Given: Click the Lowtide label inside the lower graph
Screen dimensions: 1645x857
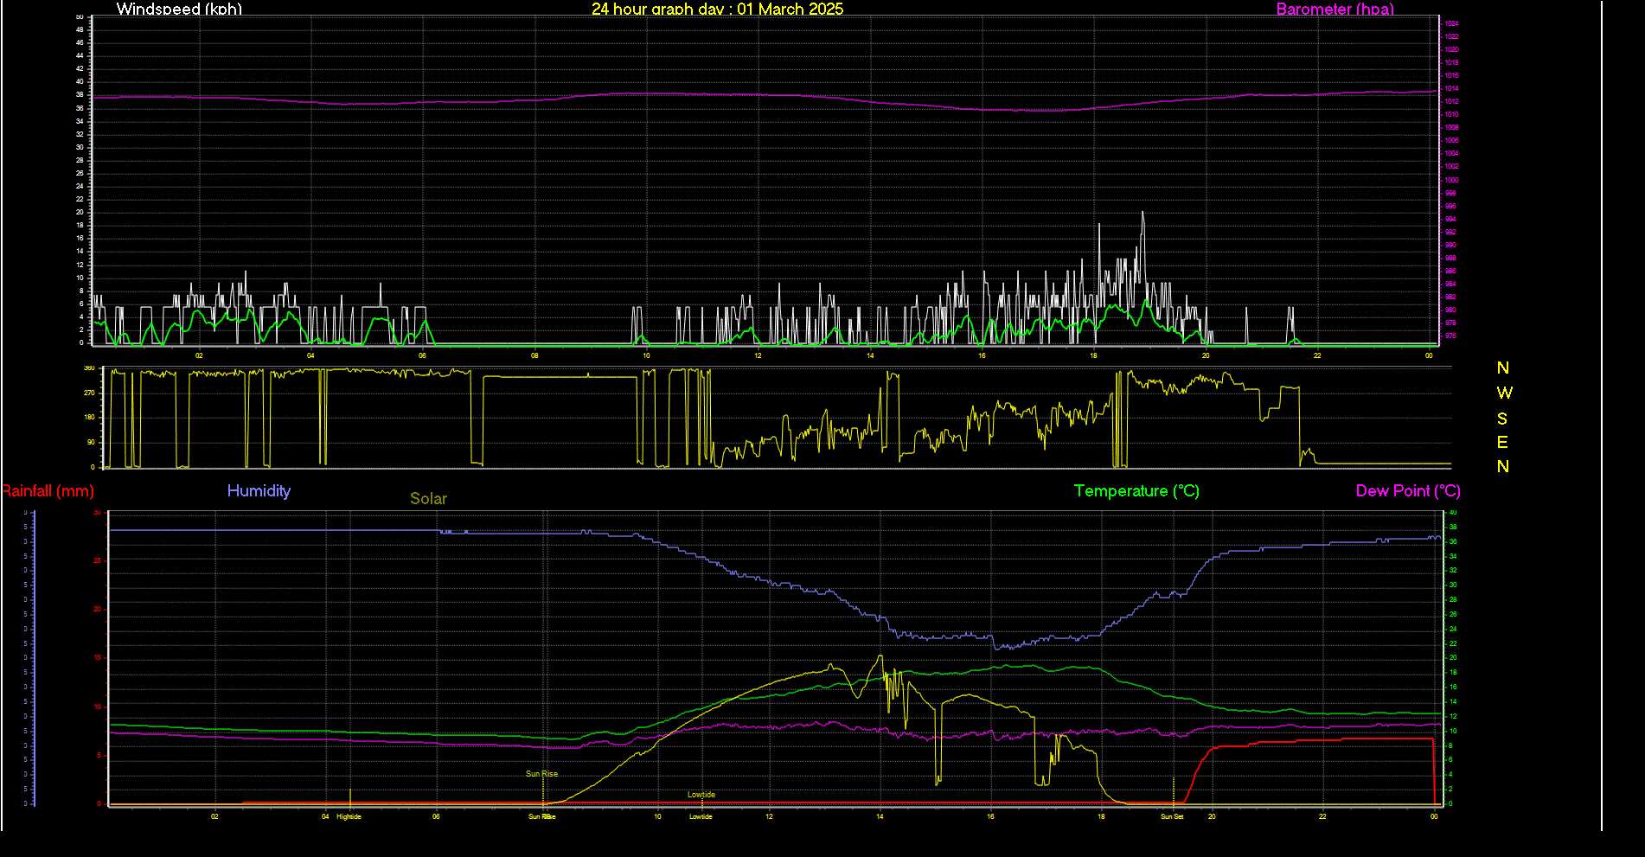Looking at the screenshot, I should coord(701,795).
